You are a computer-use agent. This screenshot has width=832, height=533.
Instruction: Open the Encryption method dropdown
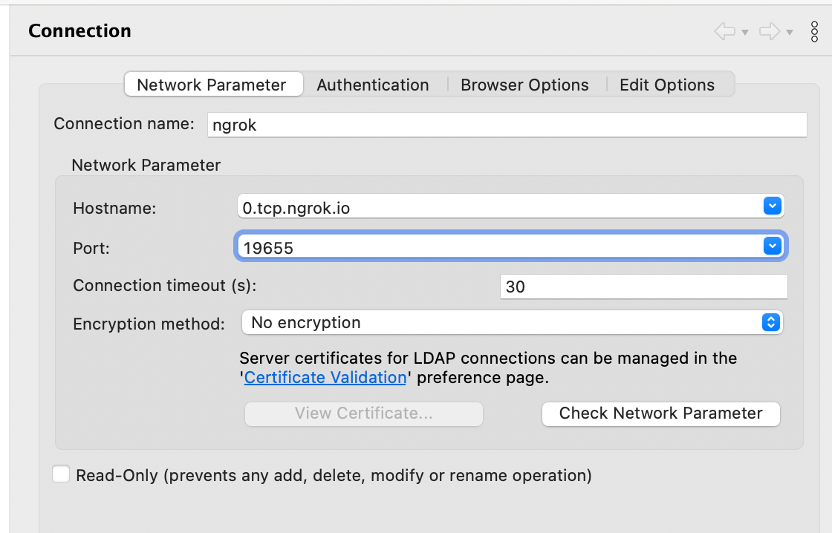pos(512,322)
